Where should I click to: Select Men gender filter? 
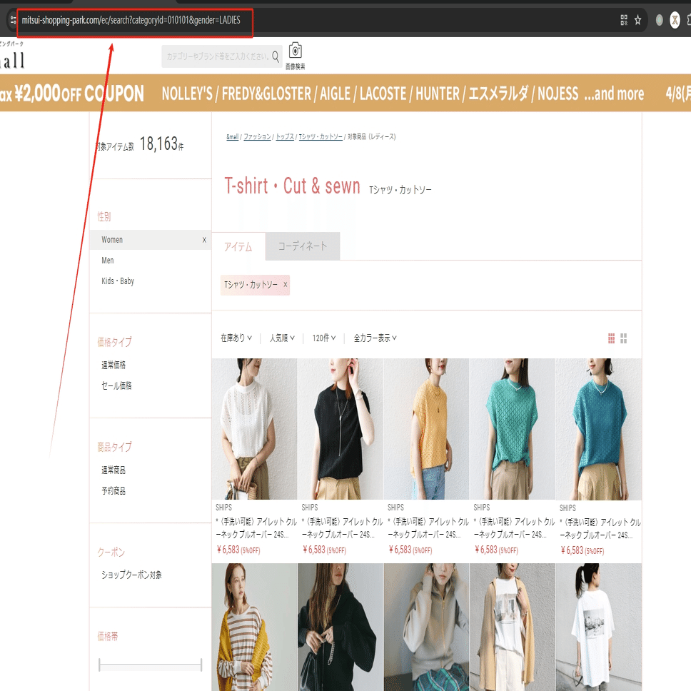click(x=108, y=261)
